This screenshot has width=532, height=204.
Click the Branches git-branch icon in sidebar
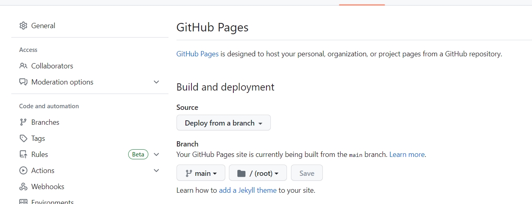point(23,122)
